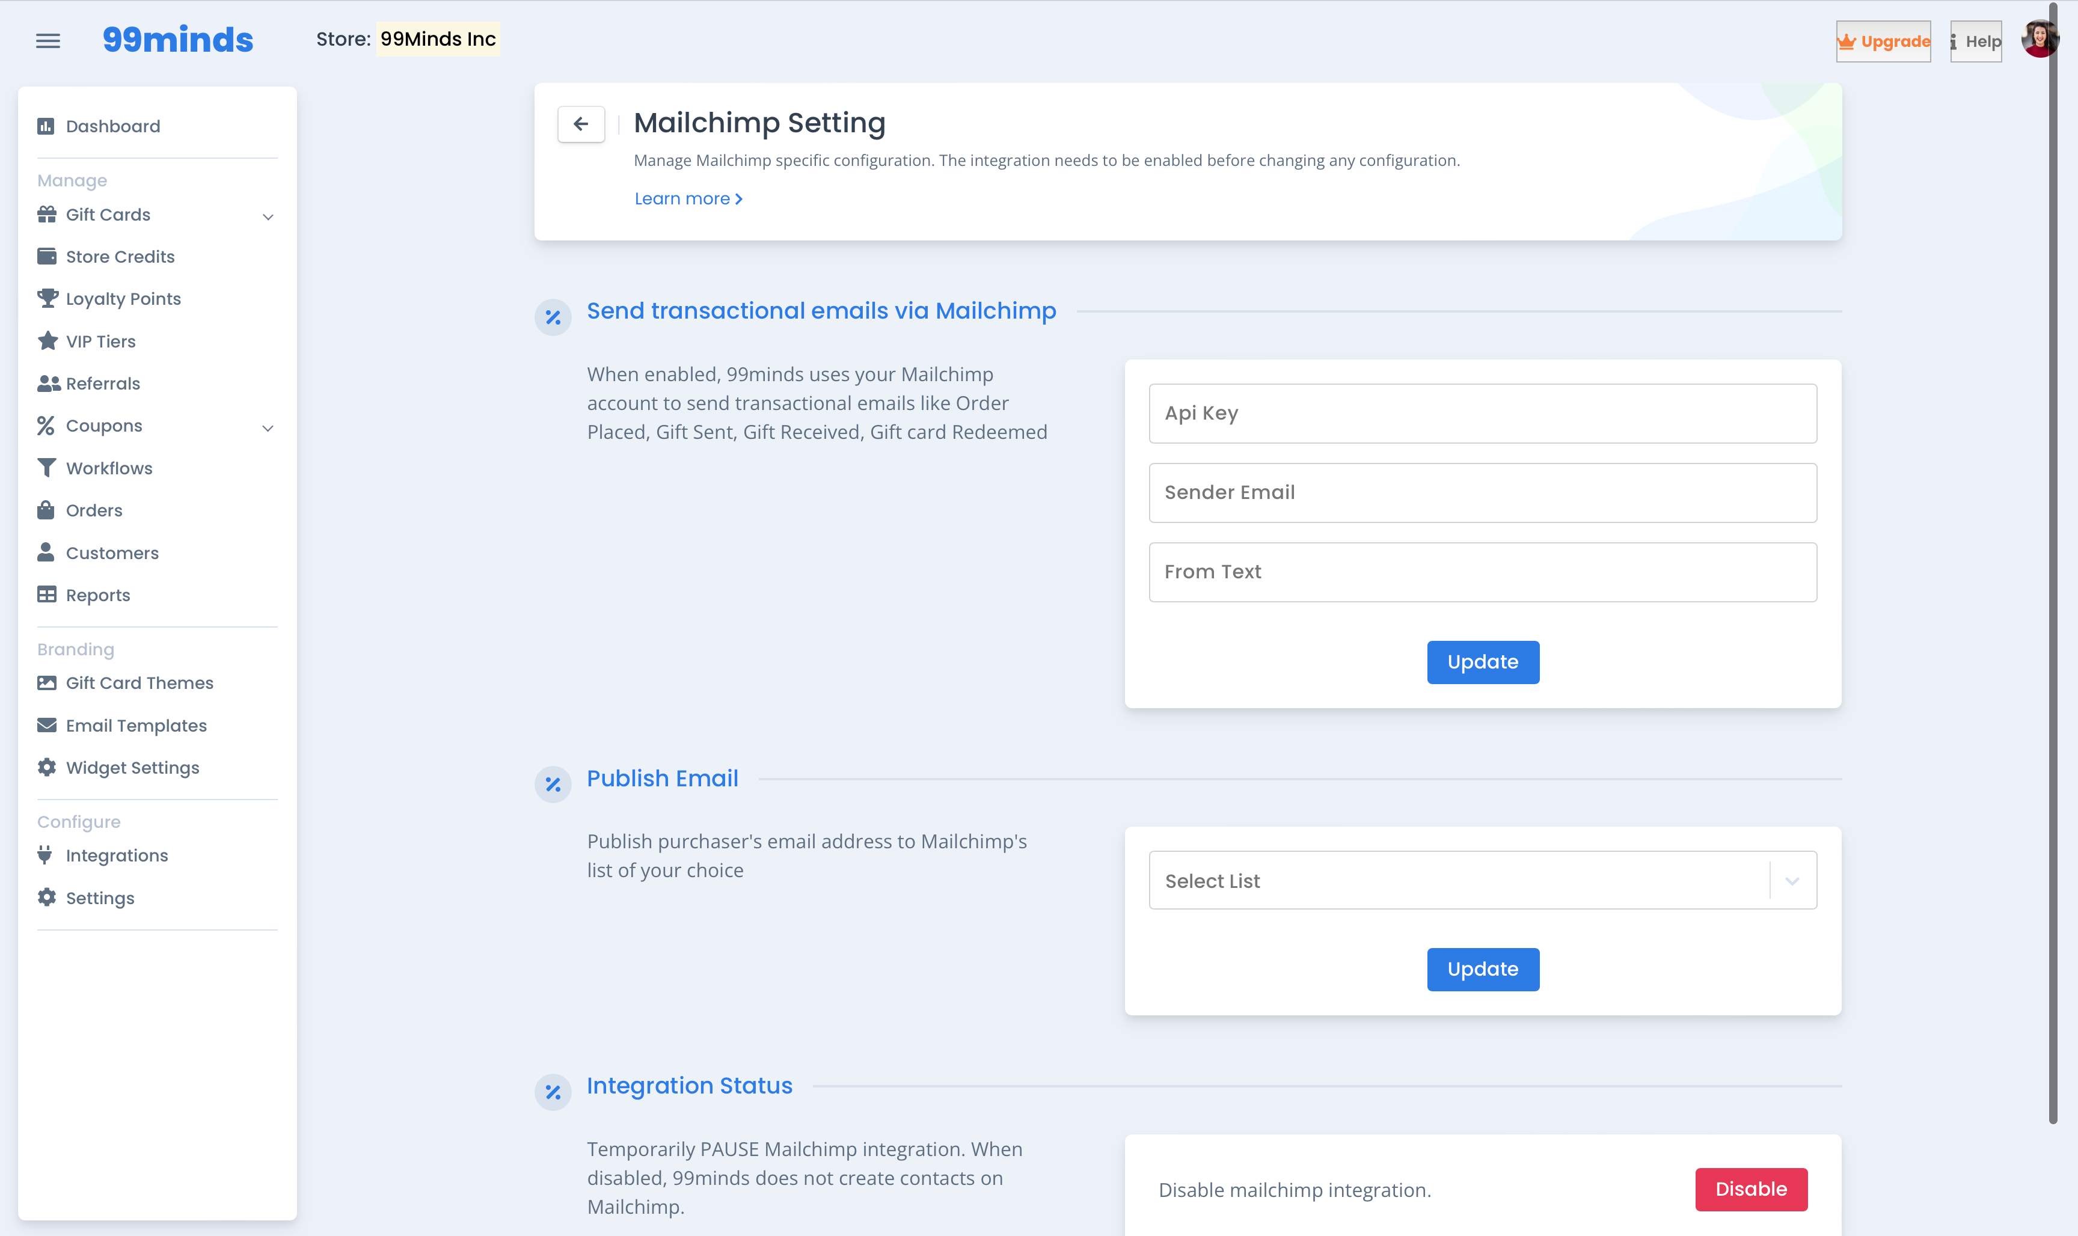This screenshot has width=2078, height=1236.
Task: Focus the Sender Email input field
Action: point(1483,493)
